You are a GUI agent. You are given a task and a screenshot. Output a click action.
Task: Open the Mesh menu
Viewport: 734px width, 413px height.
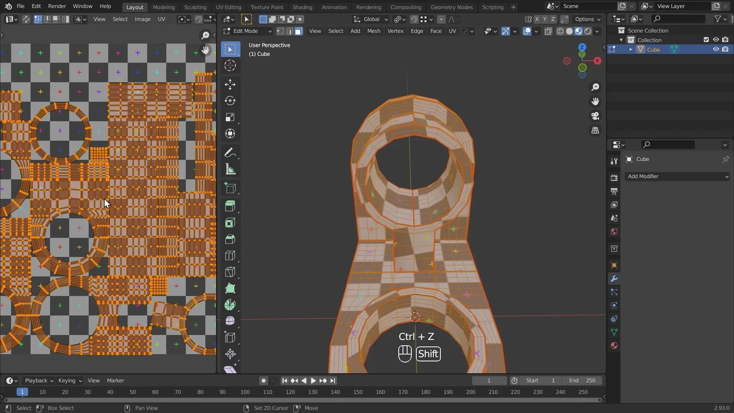tap(373, 31)
